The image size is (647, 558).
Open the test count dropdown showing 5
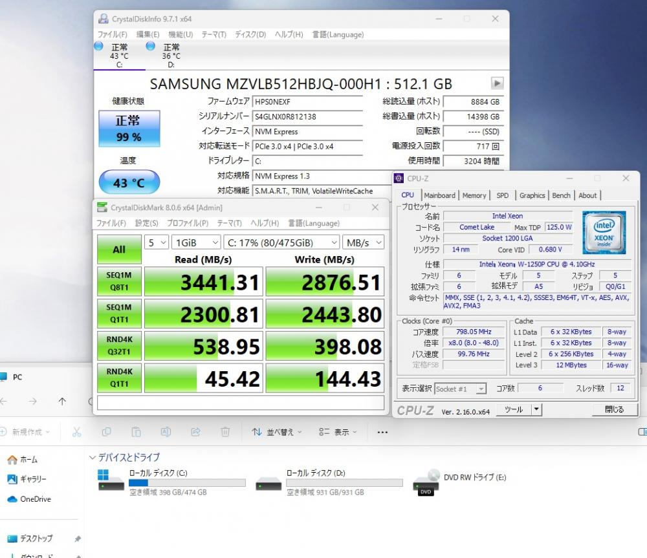[x=157, y=242]
